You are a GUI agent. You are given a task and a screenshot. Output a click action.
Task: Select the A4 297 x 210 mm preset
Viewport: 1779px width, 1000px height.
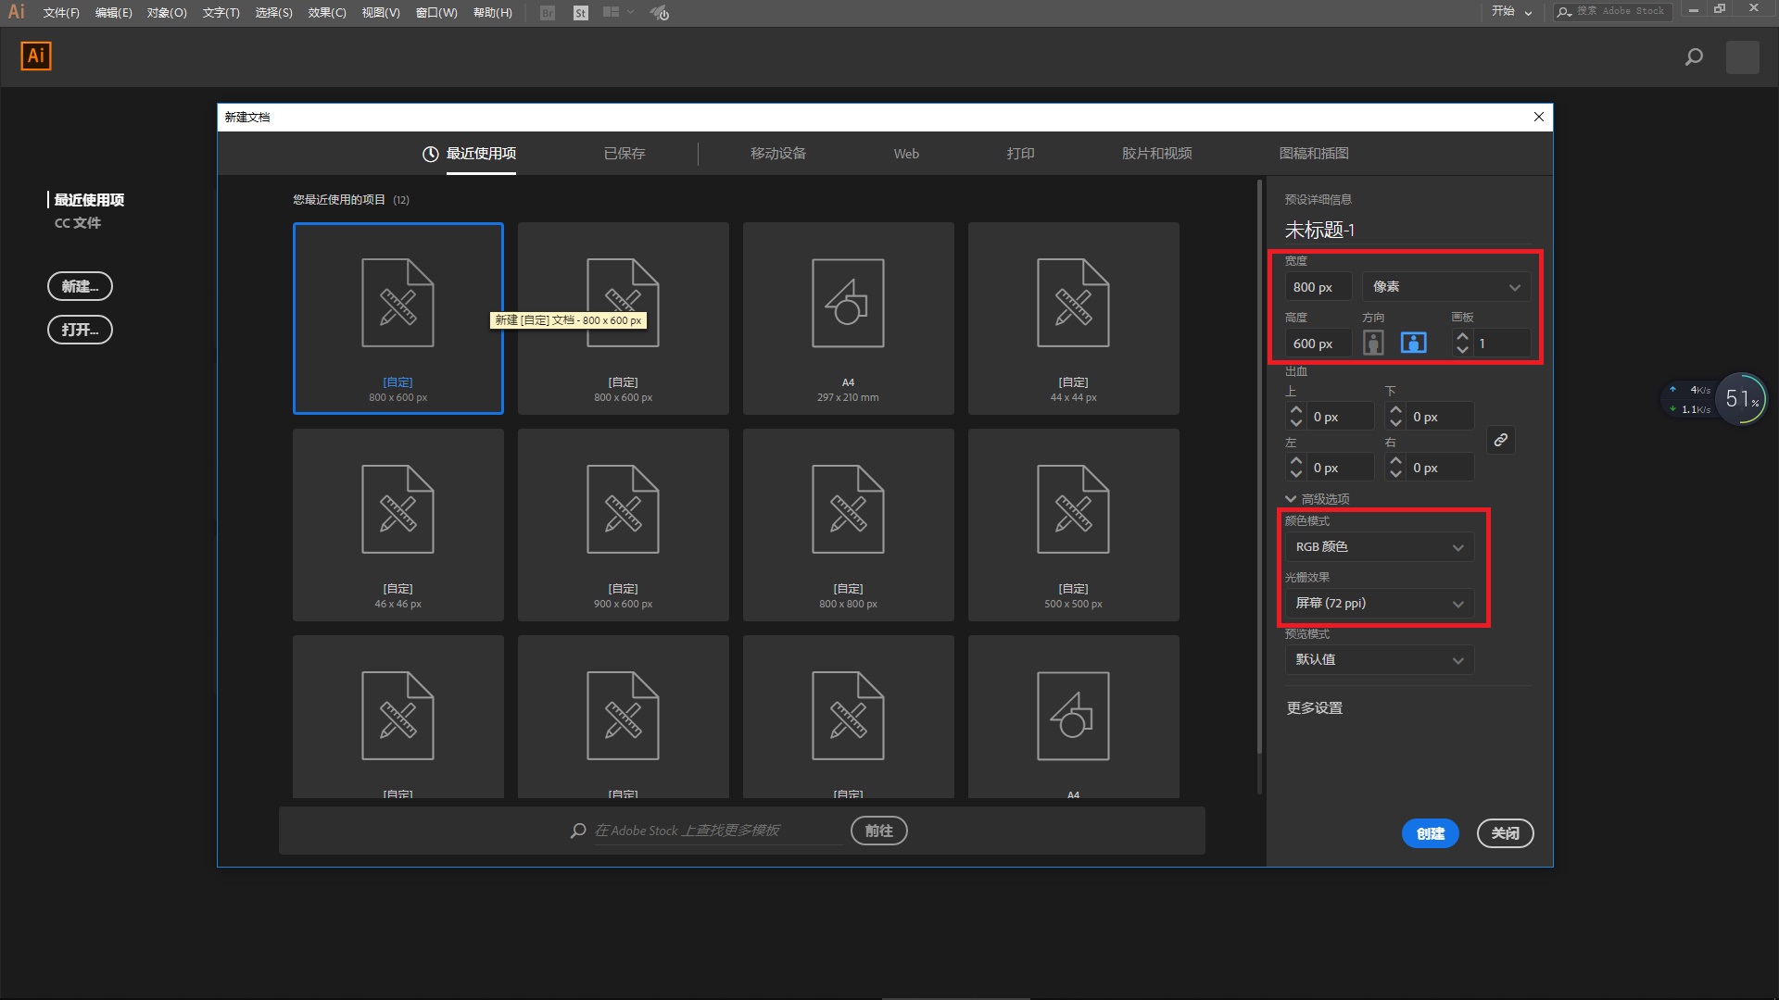[848, 318]
